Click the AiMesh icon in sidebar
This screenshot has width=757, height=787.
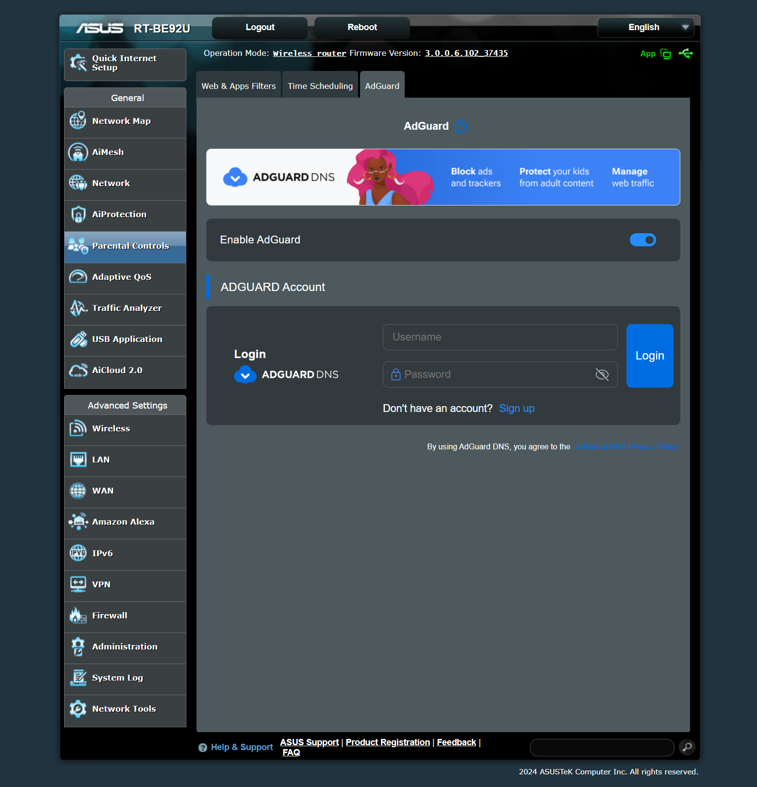tap(78, 152)
